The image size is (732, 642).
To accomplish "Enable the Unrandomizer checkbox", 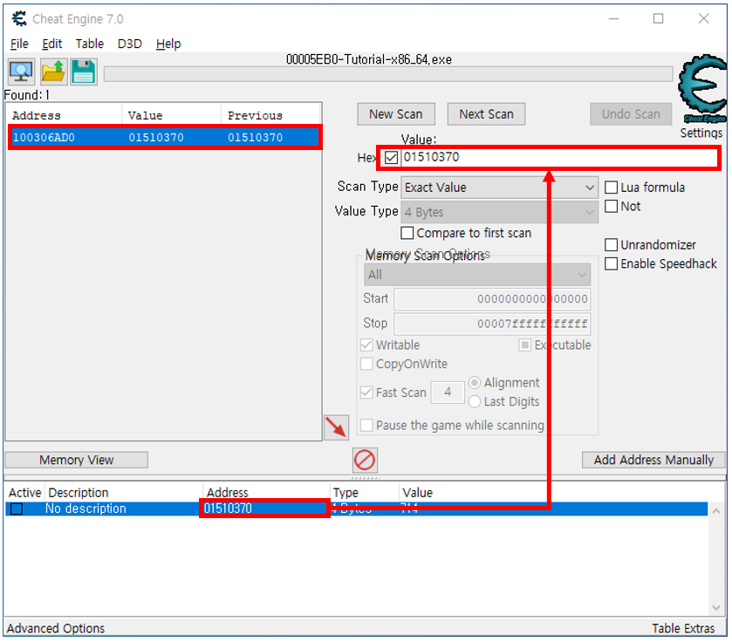I will click(611, 245).
